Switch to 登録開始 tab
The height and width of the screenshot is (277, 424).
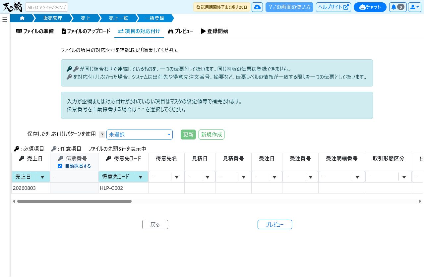[x=214, y=31]
